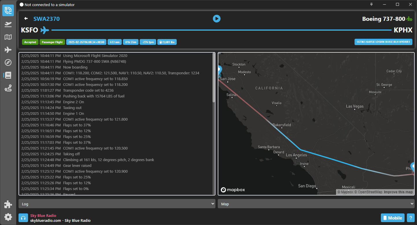Click the green aircraft icon beside Boeing 737-800
The image size is (417, 225).
tap(409, 19)
